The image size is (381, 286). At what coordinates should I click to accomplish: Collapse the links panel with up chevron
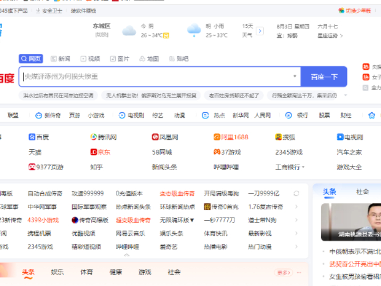pos(126,255)
